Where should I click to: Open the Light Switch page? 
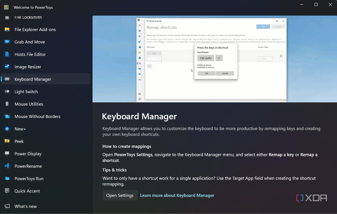(46, 91)
